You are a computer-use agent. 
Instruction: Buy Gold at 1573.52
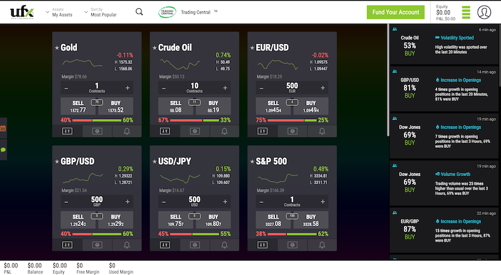click(x=116, y=106)
